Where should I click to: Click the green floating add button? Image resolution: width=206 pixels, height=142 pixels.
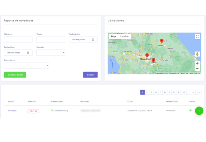199,111
